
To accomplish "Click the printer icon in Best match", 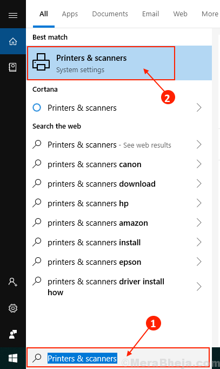I will pos(41,62).
